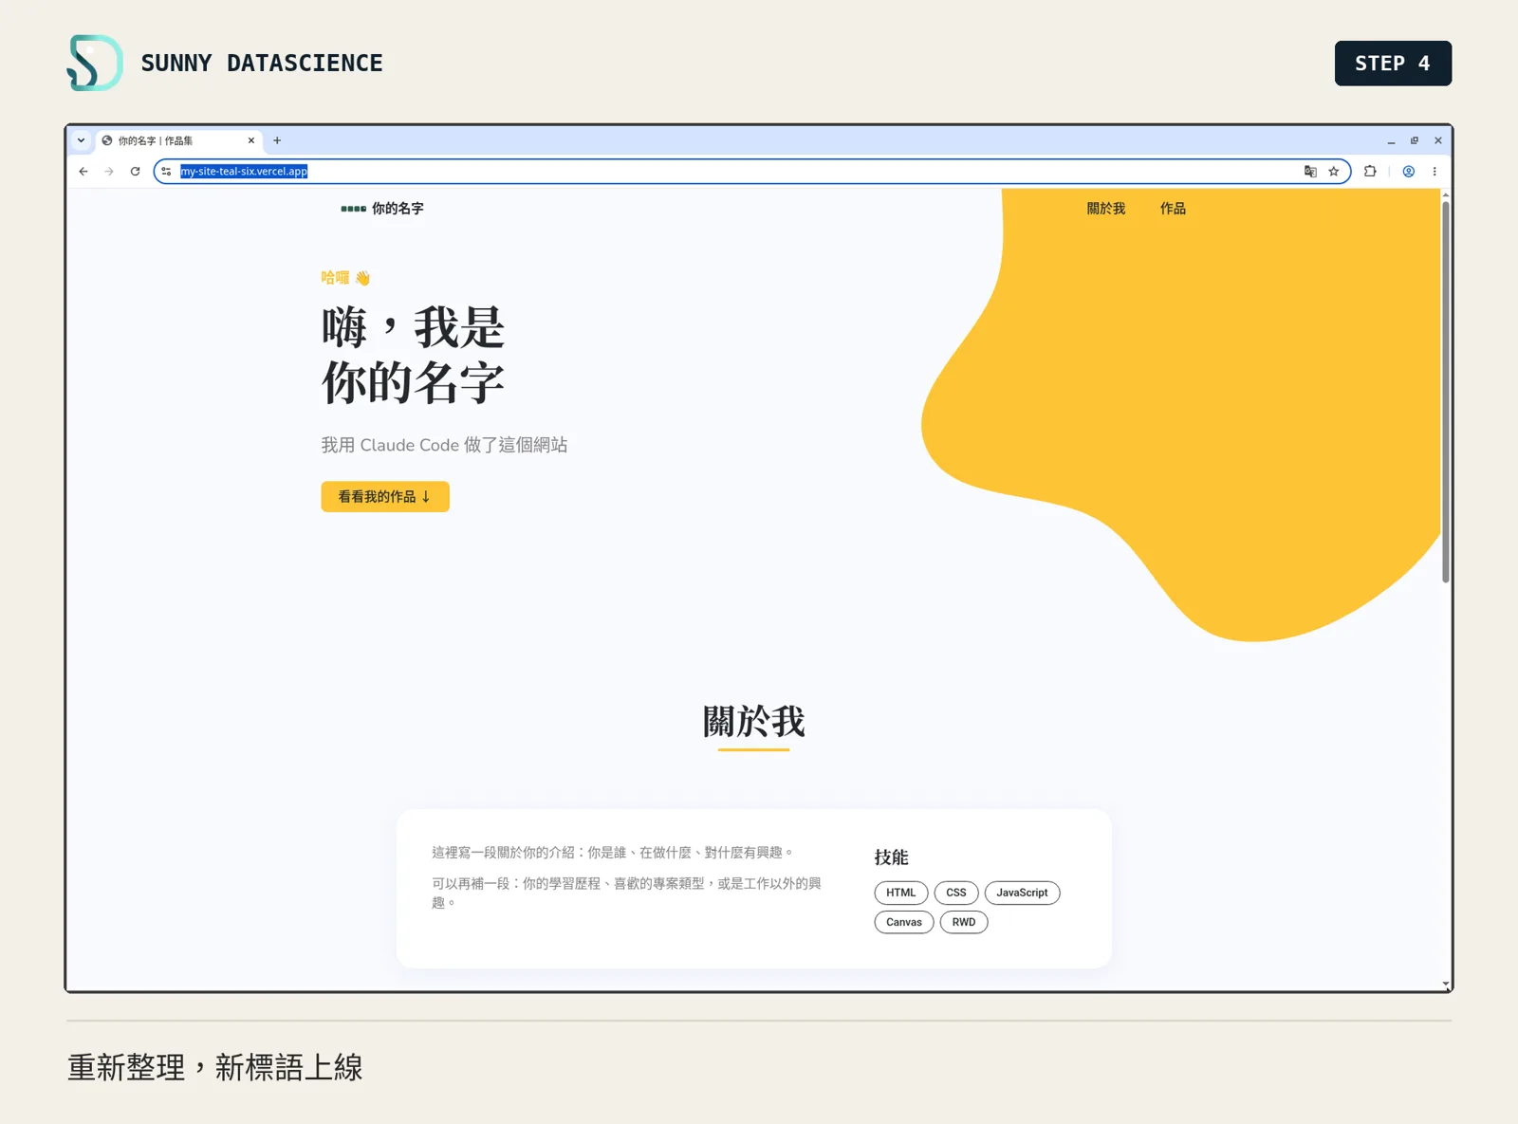Click the 看看我的作品 button
Viewport: 1518px width, 1124px height.
[x=385, y=497]
